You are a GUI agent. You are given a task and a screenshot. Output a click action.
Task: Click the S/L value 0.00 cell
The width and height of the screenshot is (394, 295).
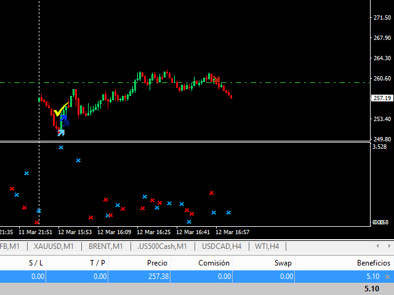point(38,277)
